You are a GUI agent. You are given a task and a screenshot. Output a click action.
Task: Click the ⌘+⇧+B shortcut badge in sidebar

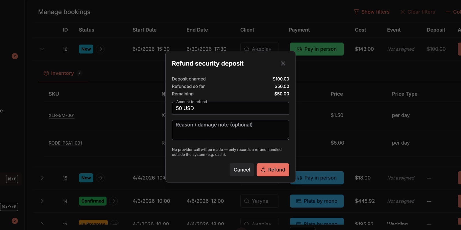click(x=9, y=207)
